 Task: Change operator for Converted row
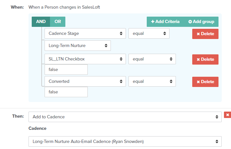[x=152, y=82]
